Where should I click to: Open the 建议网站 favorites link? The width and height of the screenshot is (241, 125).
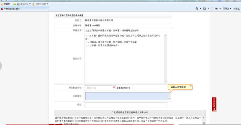tap(23, 4)
